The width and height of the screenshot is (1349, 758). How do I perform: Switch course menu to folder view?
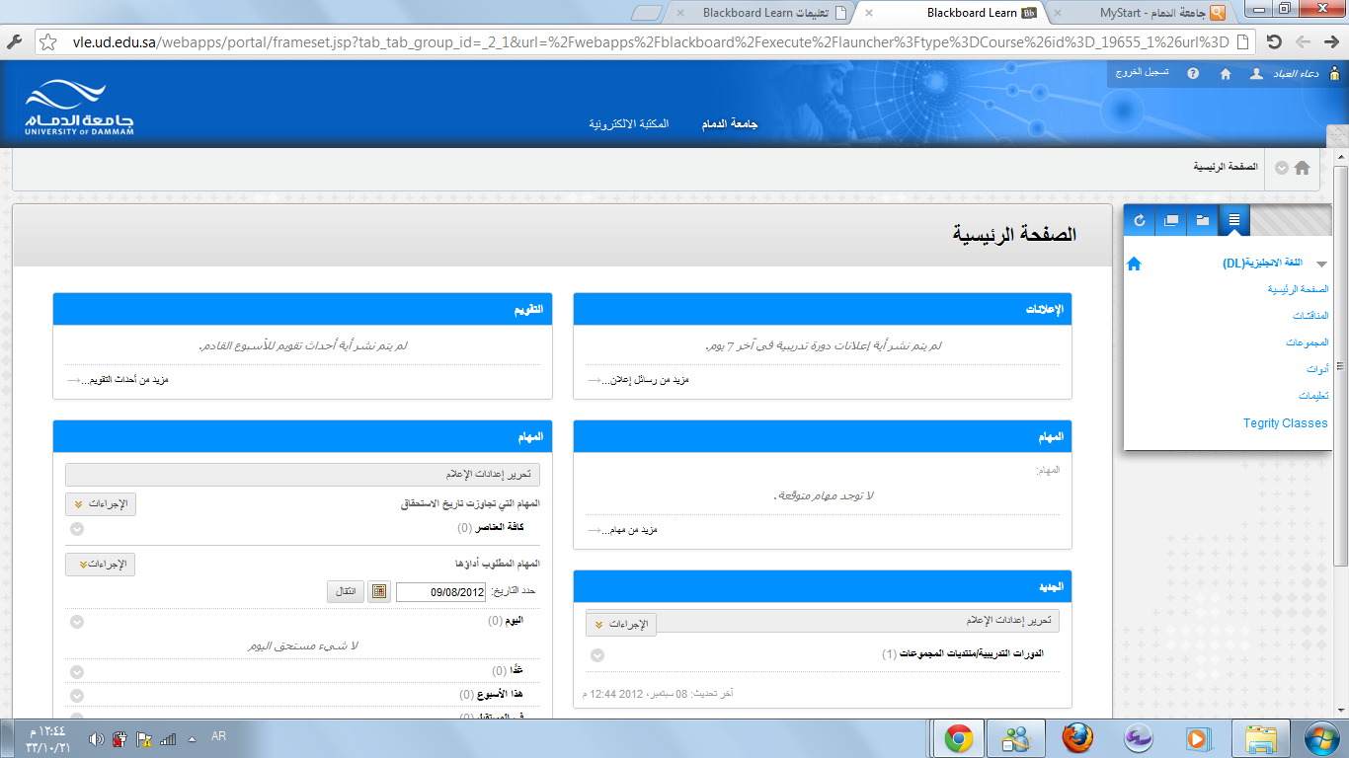pyautogui.click(x=1203, y=220)
